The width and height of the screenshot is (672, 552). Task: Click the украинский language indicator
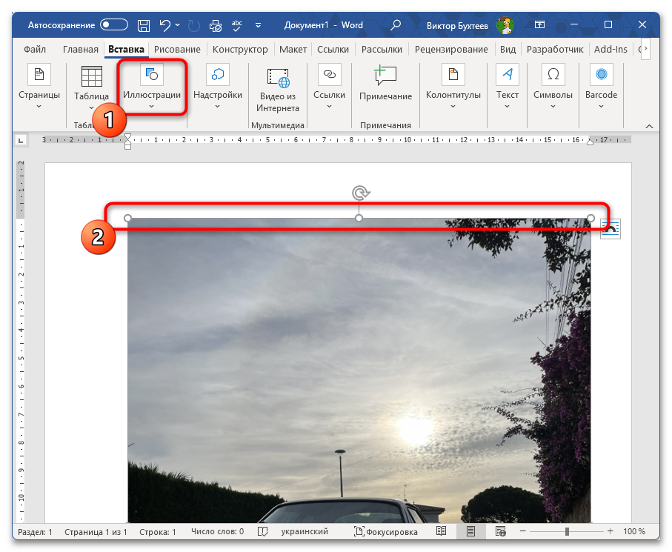[x=305, y=532]
